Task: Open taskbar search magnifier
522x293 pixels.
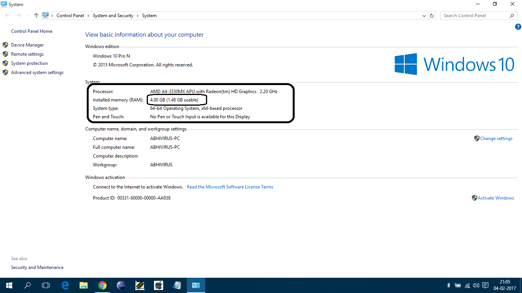Action: [28, 285]
